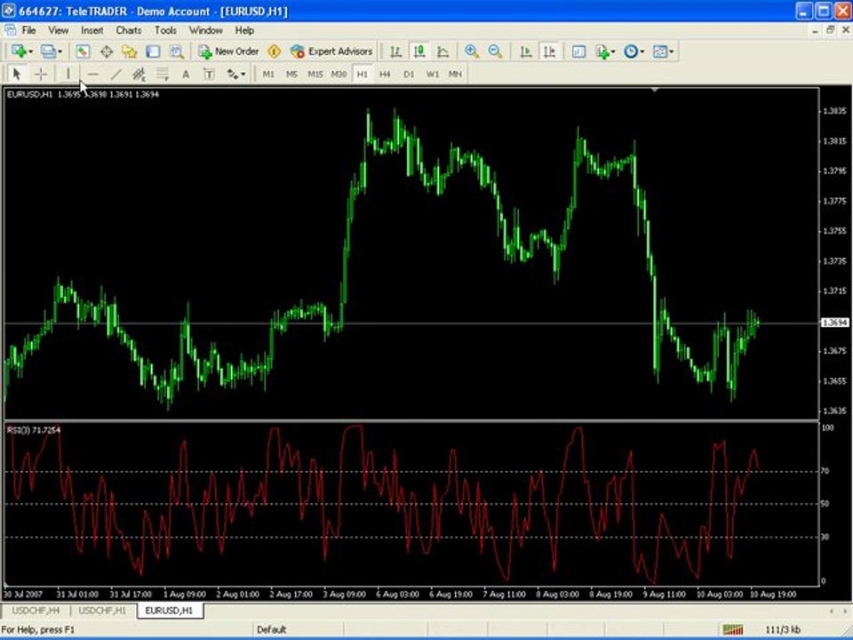Switch chart to bar chart icon
Image resolution: width=853 pixels, height=640 pixels.
(x=396, y=52)
